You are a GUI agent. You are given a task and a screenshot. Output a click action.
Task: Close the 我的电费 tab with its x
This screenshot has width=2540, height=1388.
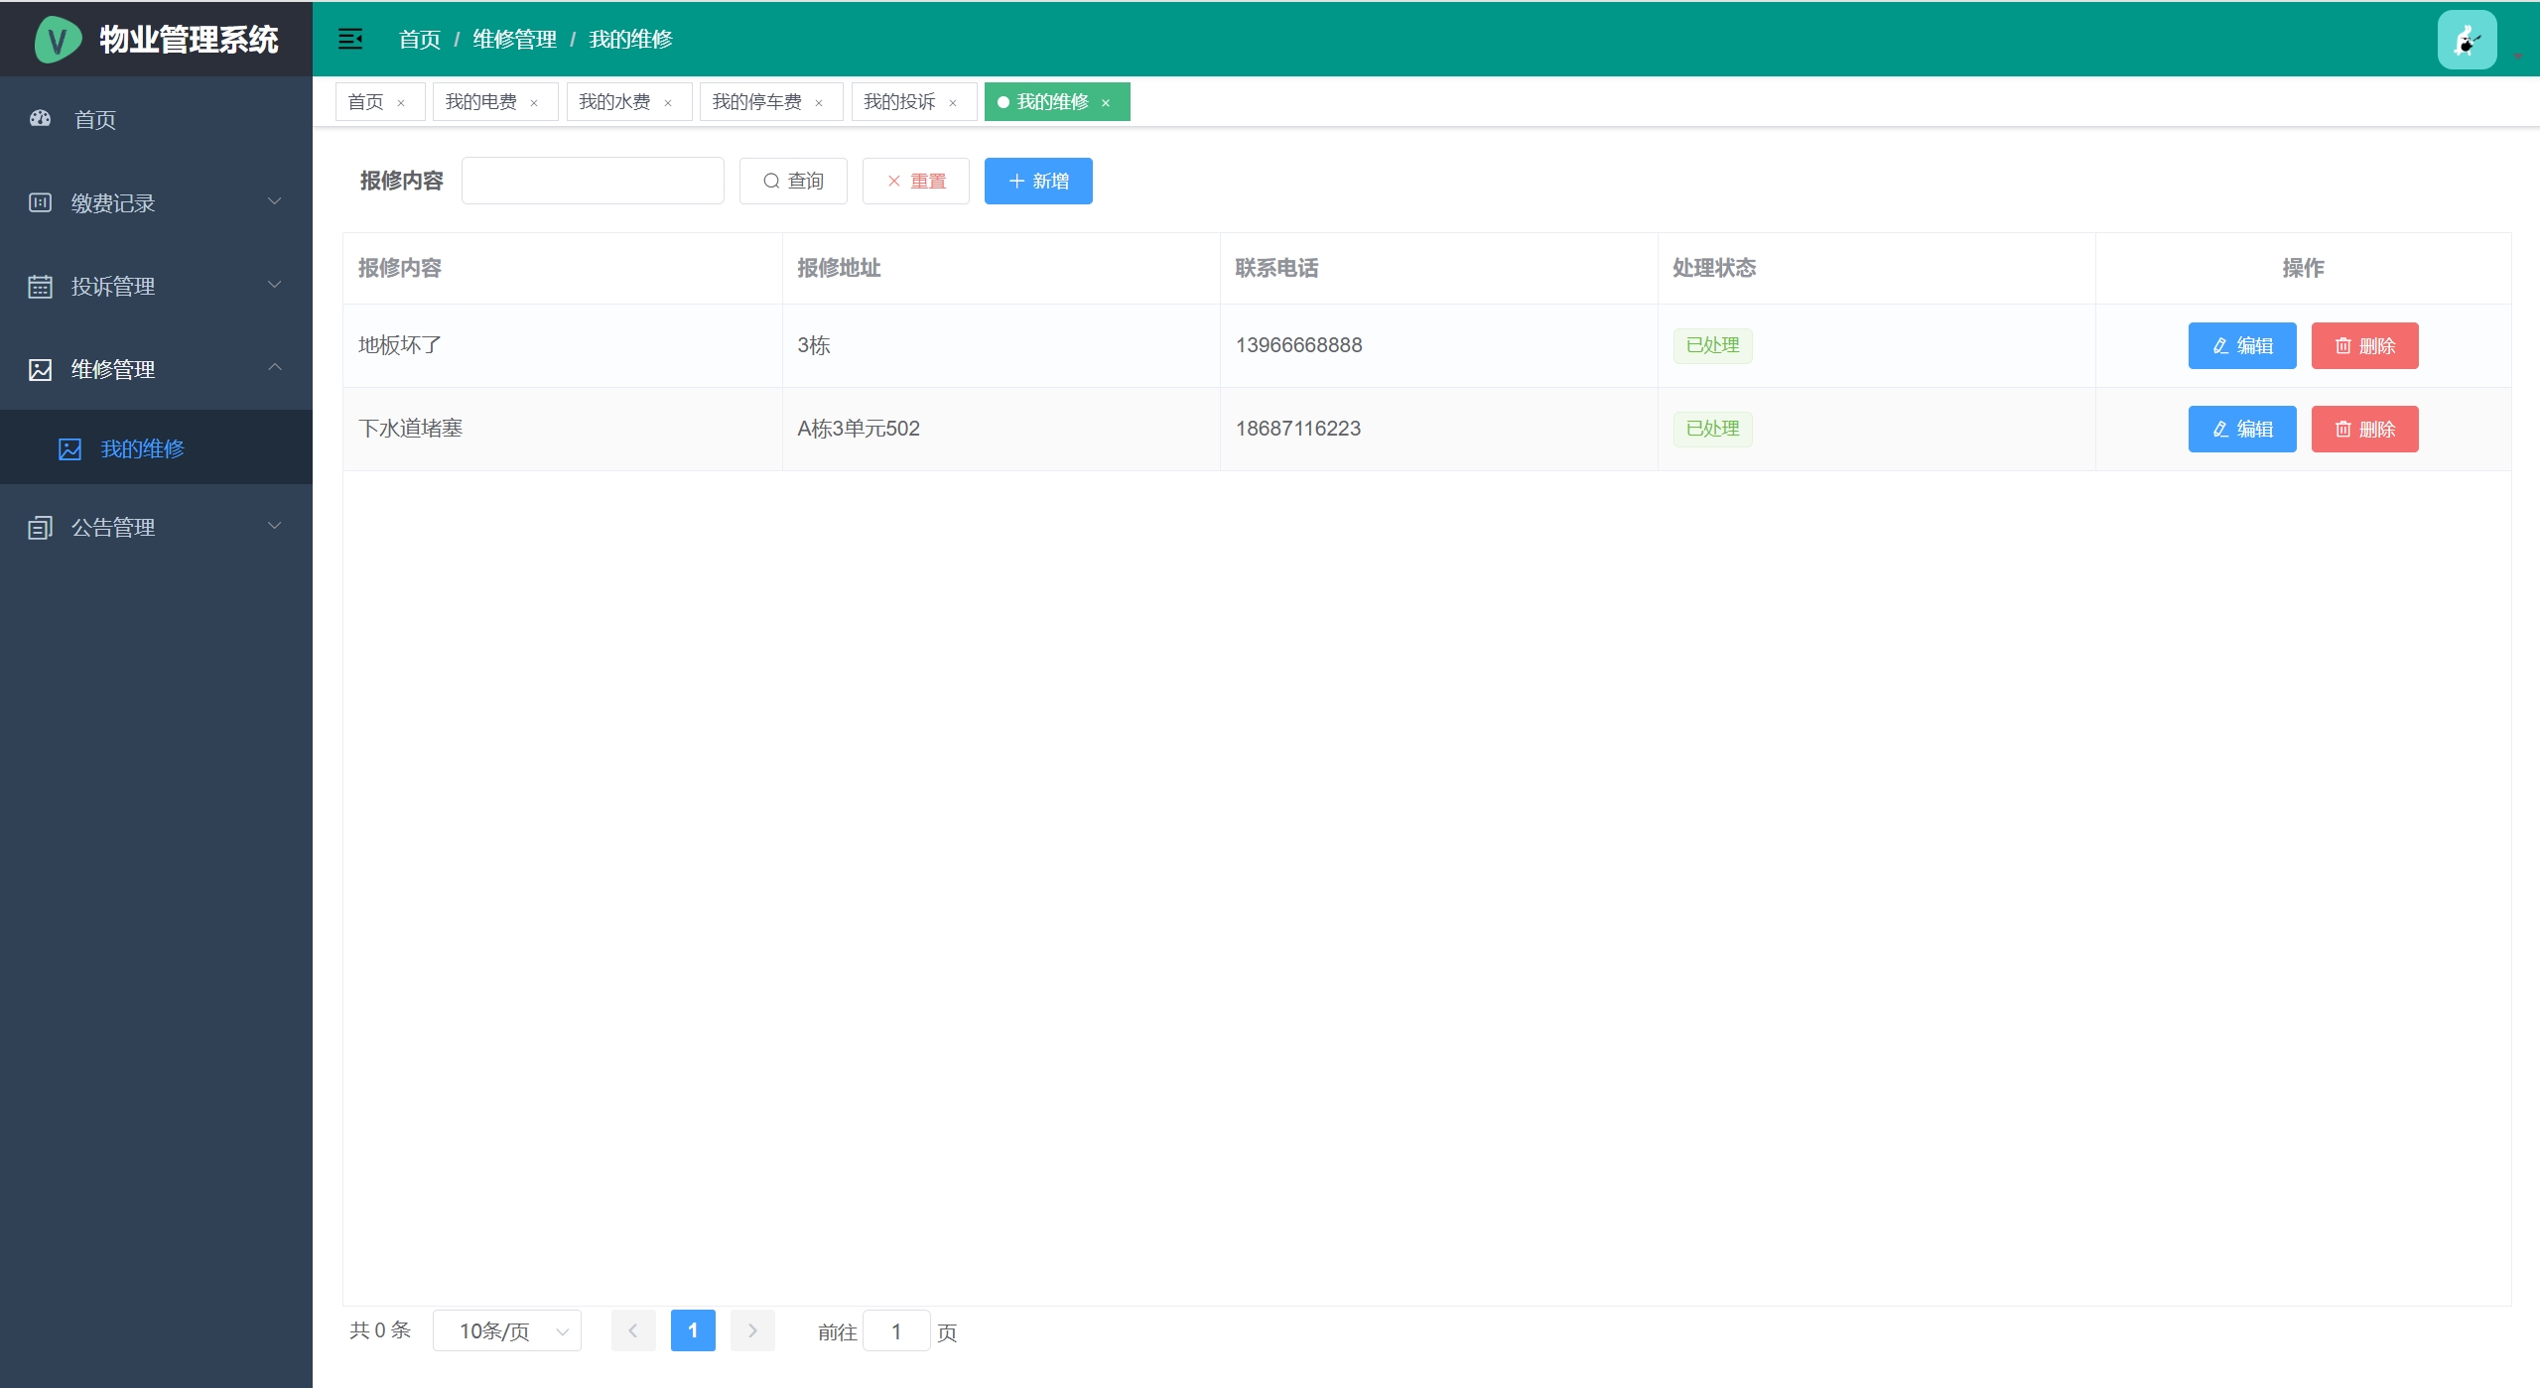point(534,103)
